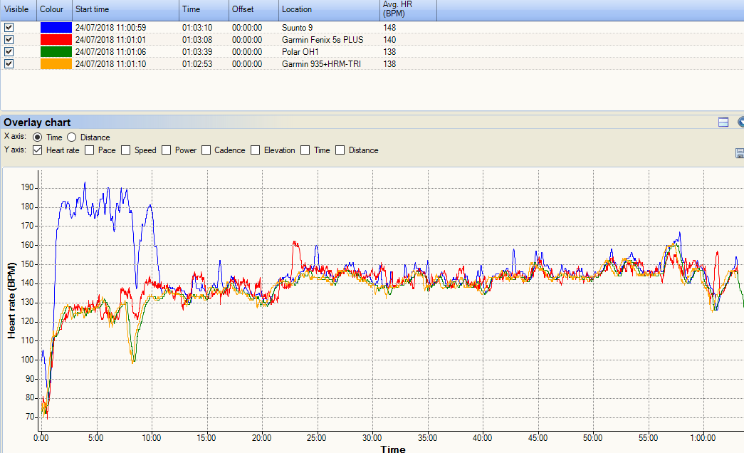744x453 pixels.
Task: Turn on the Cadence Y axis checkbox
Action: (x=206, y=150)
